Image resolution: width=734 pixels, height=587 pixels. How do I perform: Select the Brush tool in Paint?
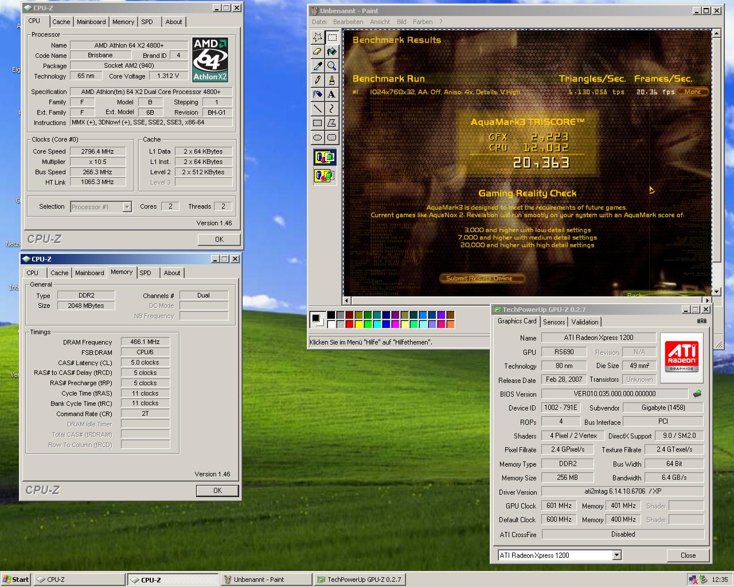point(332,80)
